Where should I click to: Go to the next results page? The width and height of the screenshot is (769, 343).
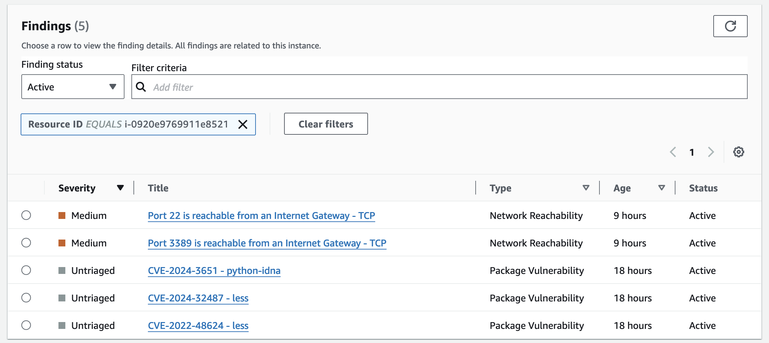pos(711,152)
